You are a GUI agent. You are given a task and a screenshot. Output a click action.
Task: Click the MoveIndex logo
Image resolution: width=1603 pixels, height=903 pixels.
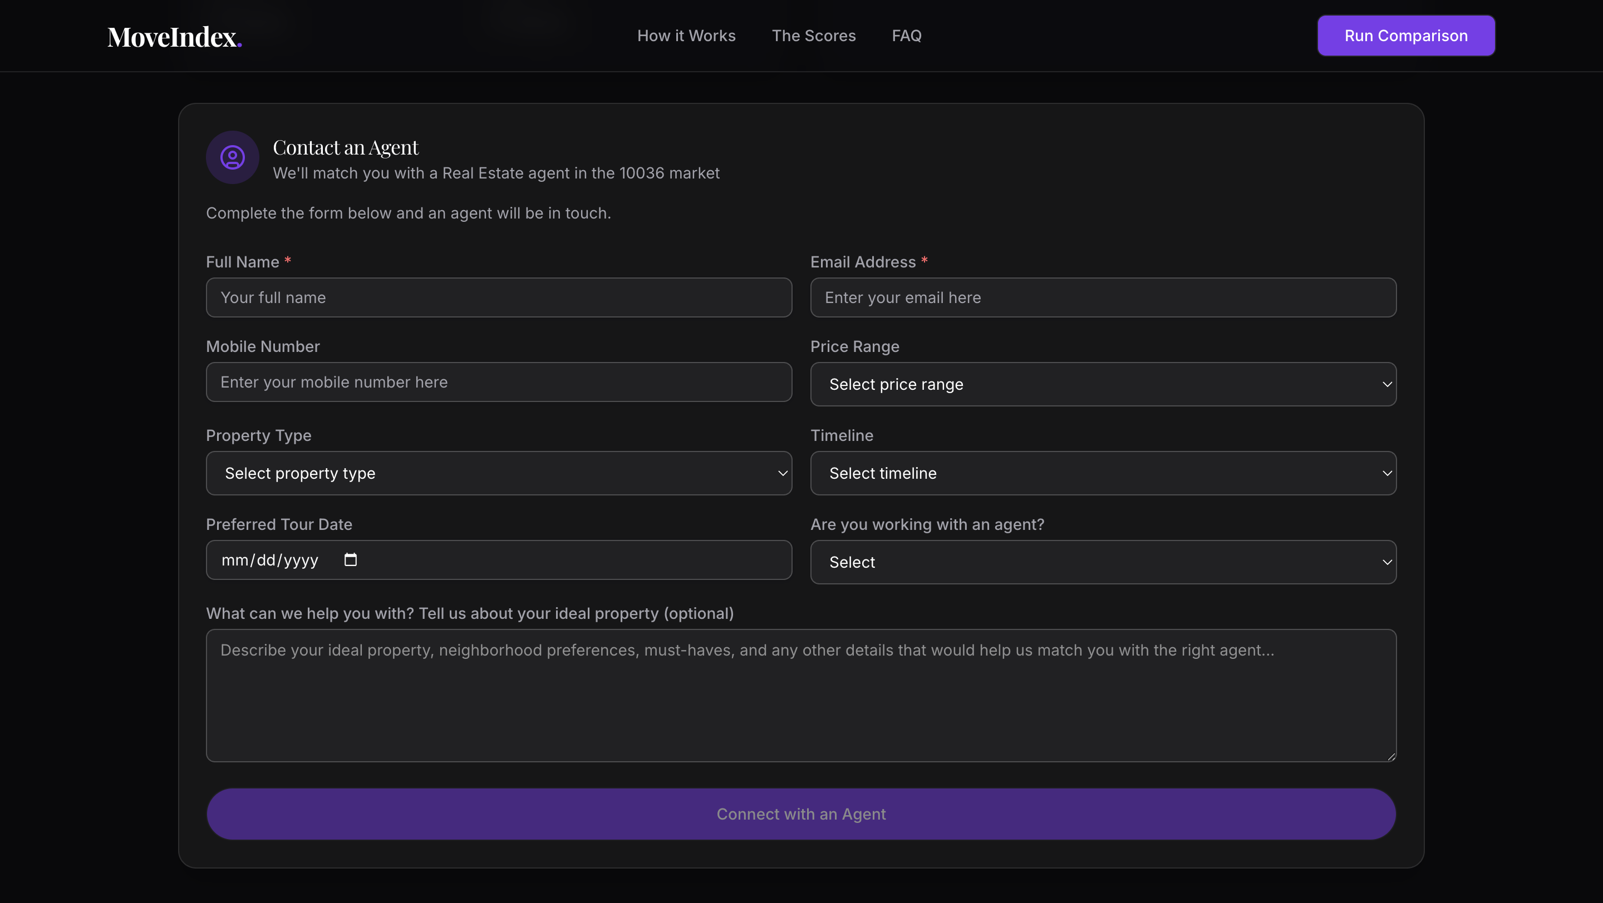[174, 37]
